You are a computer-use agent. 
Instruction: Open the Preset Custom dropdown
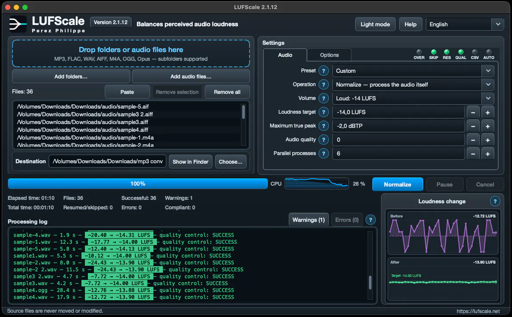pos(413,71)
